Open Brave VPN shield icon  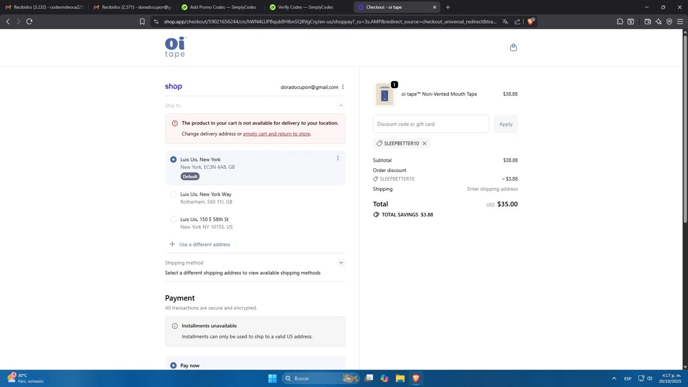669,22
